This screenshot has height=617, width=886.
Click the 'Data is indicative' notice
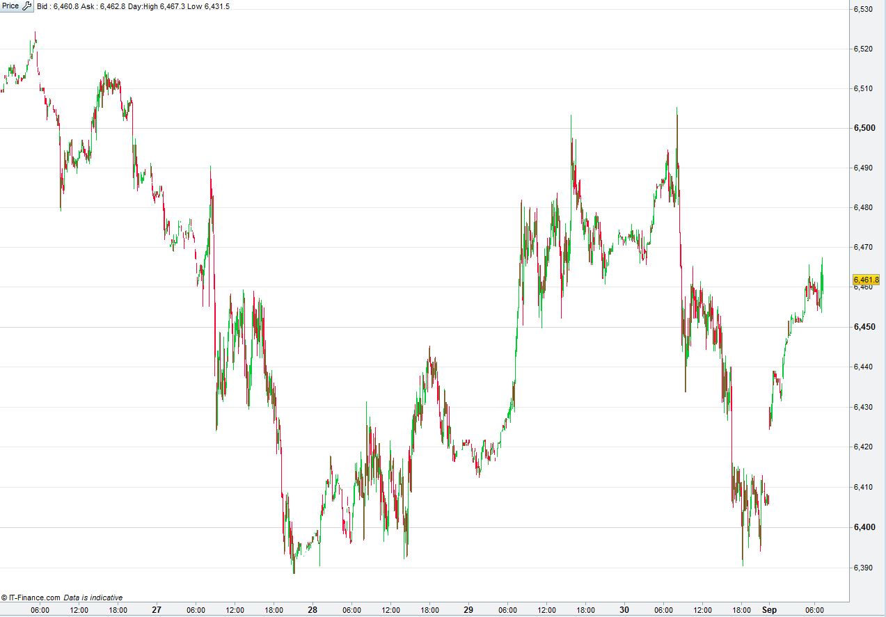(x=93, y=598)
